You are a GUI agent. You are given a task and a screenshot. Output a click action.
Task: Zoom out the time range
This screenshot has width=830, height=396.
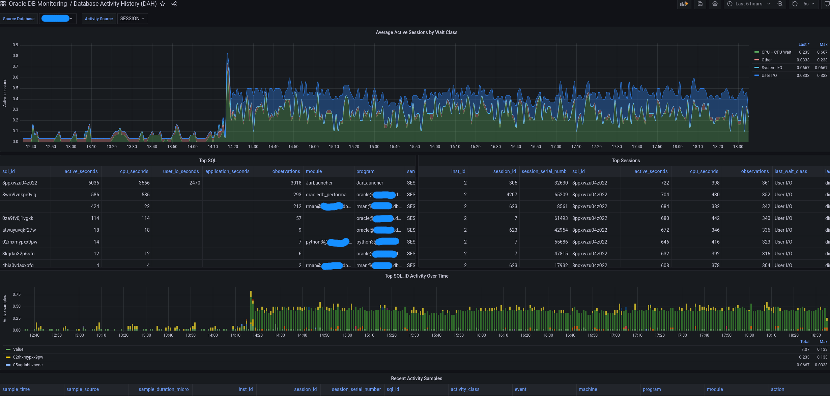pyautogui.click(x=780, y=4)
